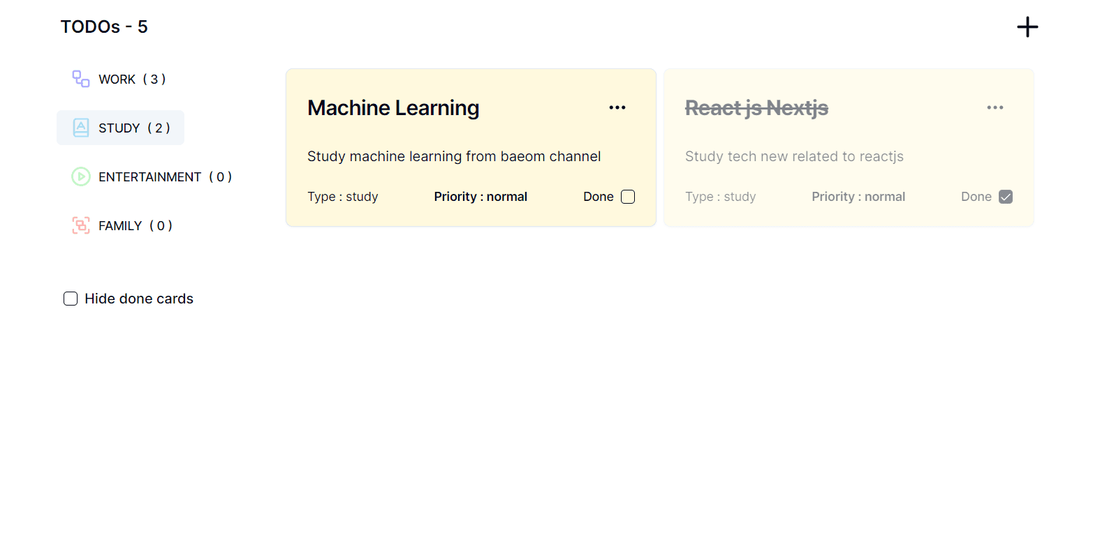Click the ENTERTAINMENT play icon
Viewport: 1100px width, 549px height.
(x=81, y=176)
